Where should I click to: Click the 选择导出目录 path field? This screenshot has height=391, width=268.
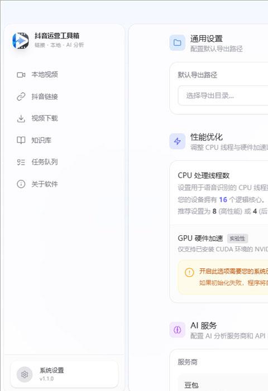pyautogui.click(x=223, y=96)
